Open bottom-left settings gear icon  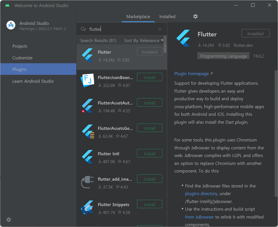click(x=9, y=220)
